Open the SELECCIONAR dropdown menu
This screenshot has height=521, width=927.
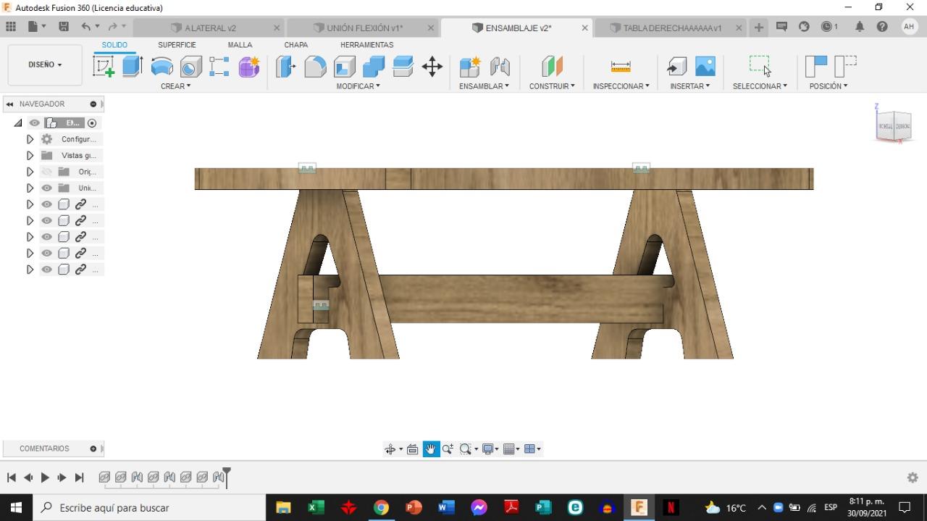click(x=760, y=86)
